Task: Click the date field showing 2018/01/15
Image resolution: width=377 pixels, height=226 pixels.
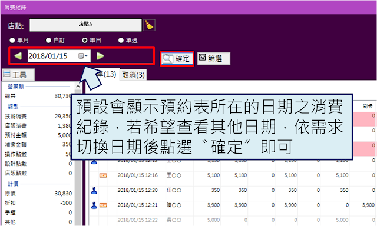Action: (x=59, y=56)
